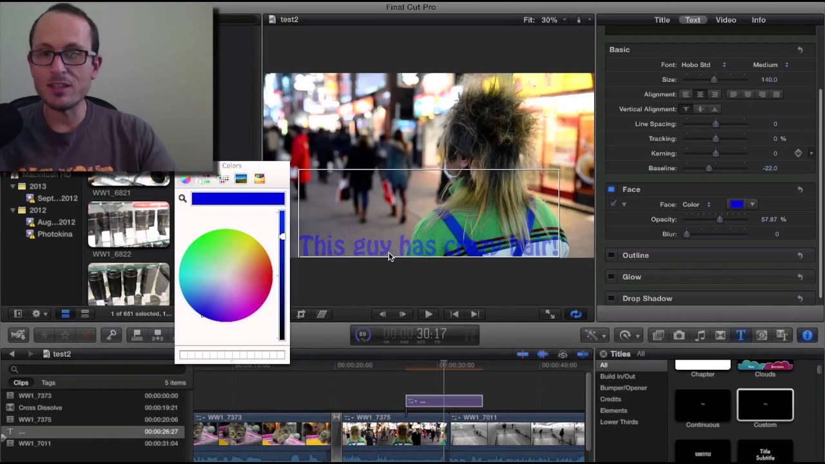
Task: Click the blue Face color swatch
Action: coord(737,204)
